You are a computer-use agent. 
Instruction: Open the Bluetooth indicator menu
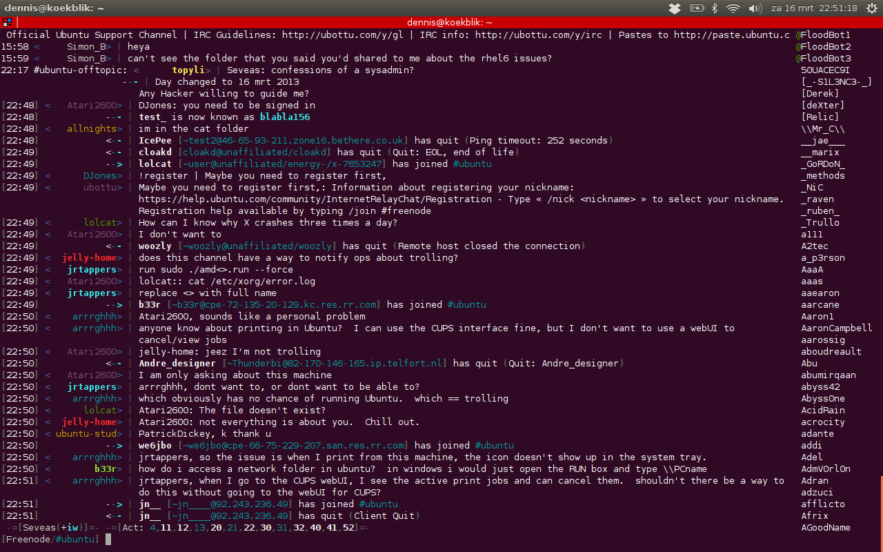click(715, 8)
